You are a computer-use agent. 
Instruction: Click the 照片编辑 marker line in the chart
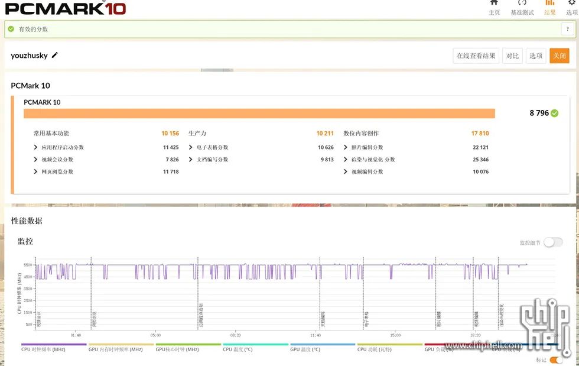point(436,293)
